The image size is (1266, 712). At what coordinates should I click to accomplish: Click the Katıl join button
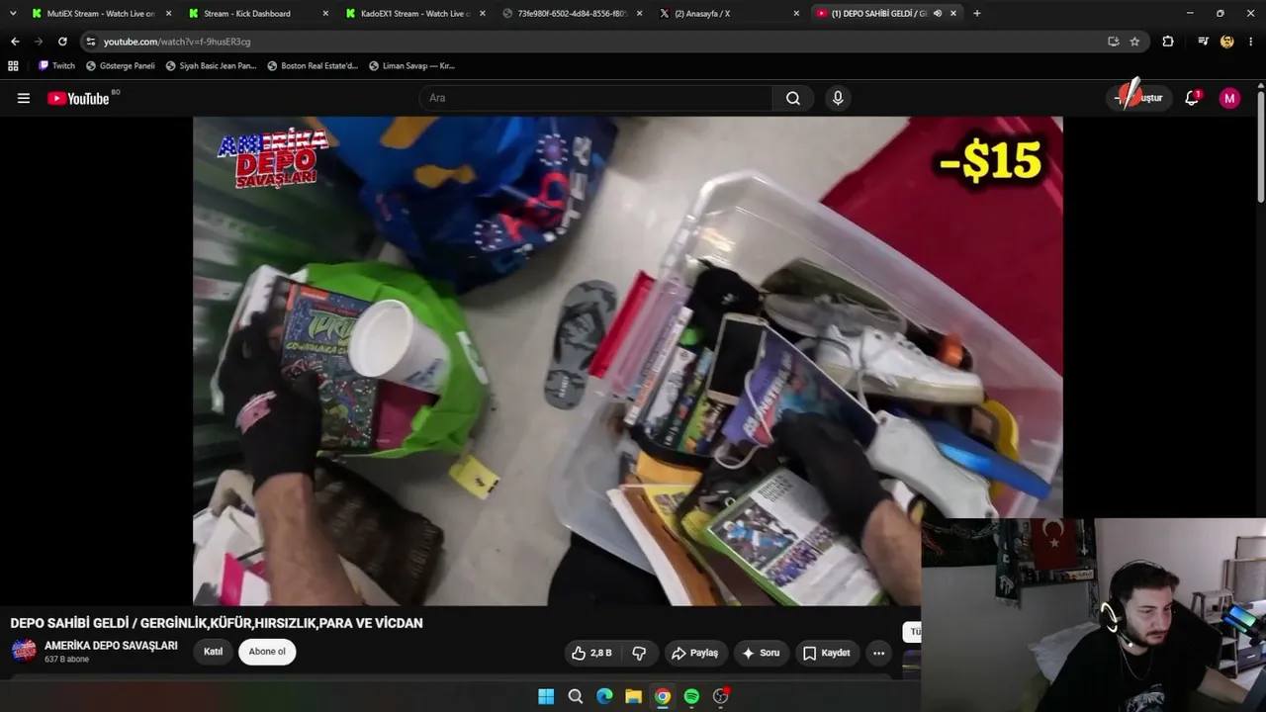click(x=213, y=652)
